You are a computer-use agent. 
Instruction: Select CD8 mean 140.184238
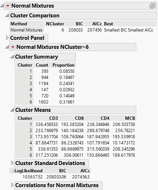click(72, 131)
